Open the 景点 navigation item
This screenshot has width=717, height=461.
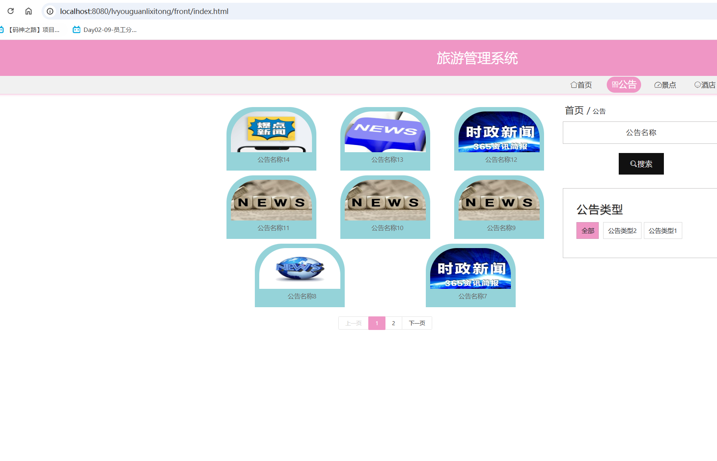665,85
